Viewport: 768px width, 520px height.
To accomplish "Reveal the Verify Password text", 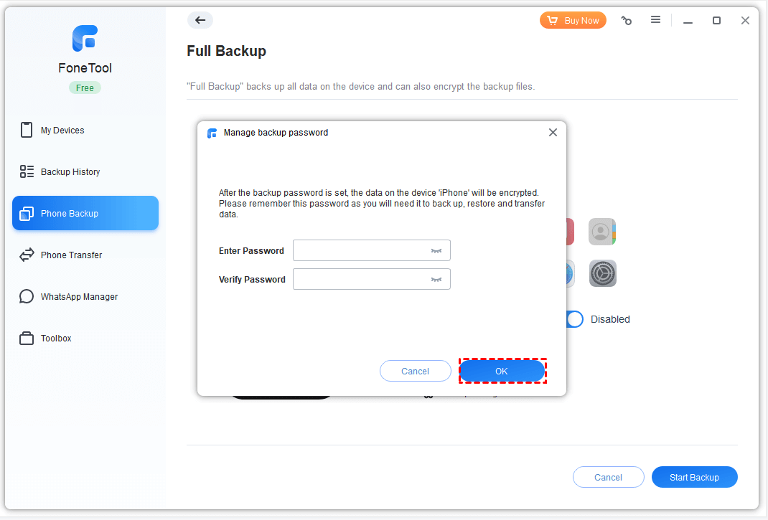I will 436,279.
